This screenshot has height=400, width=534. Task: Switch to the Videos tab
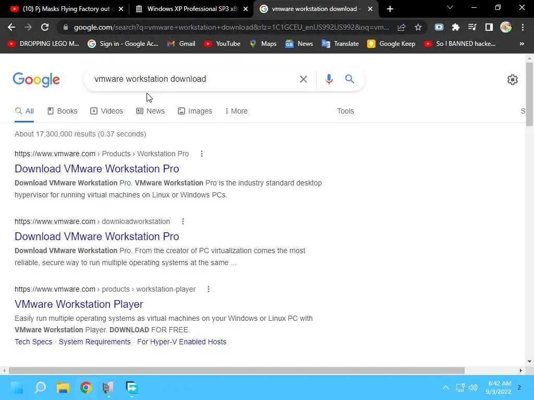tap(106, 111)
